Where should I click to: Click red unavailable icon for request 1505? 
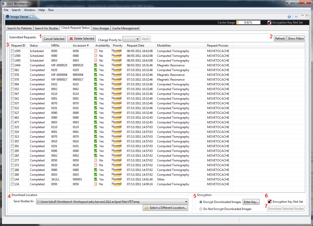[x=96, y=51]
